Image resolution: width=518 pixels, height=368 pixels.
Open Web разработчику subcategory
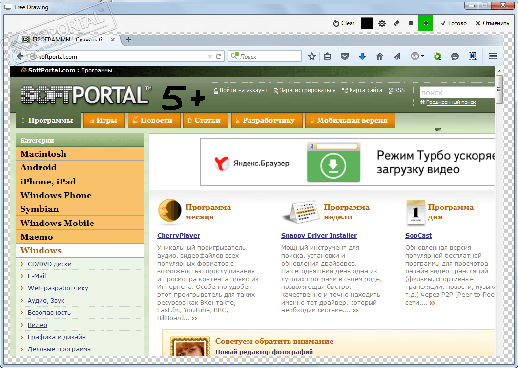[x=58, y=288]
